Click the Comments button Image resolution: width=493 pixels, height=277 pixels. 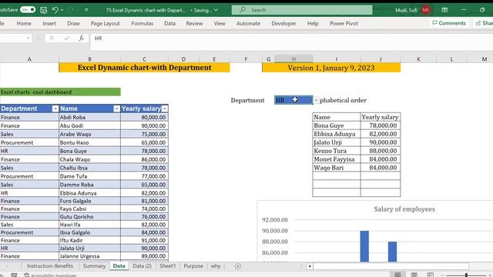(x=449, y=23)
